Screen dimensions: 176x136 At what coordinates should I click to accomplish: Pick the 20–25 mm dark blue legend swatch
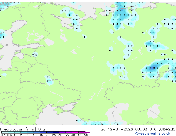coord(50,132)
